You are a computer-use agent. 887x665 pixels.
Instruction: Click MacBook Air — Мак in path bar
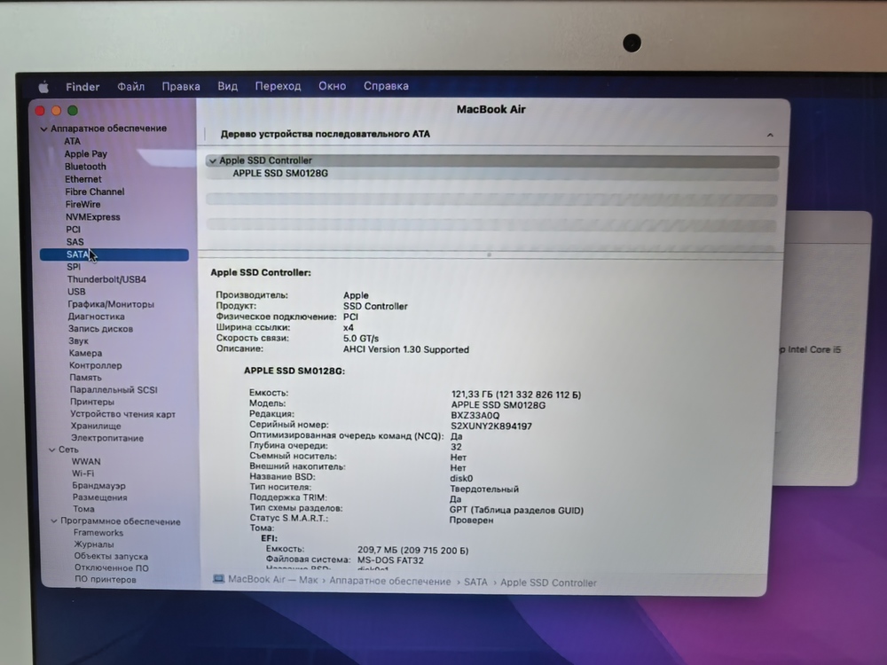point(272,580)
